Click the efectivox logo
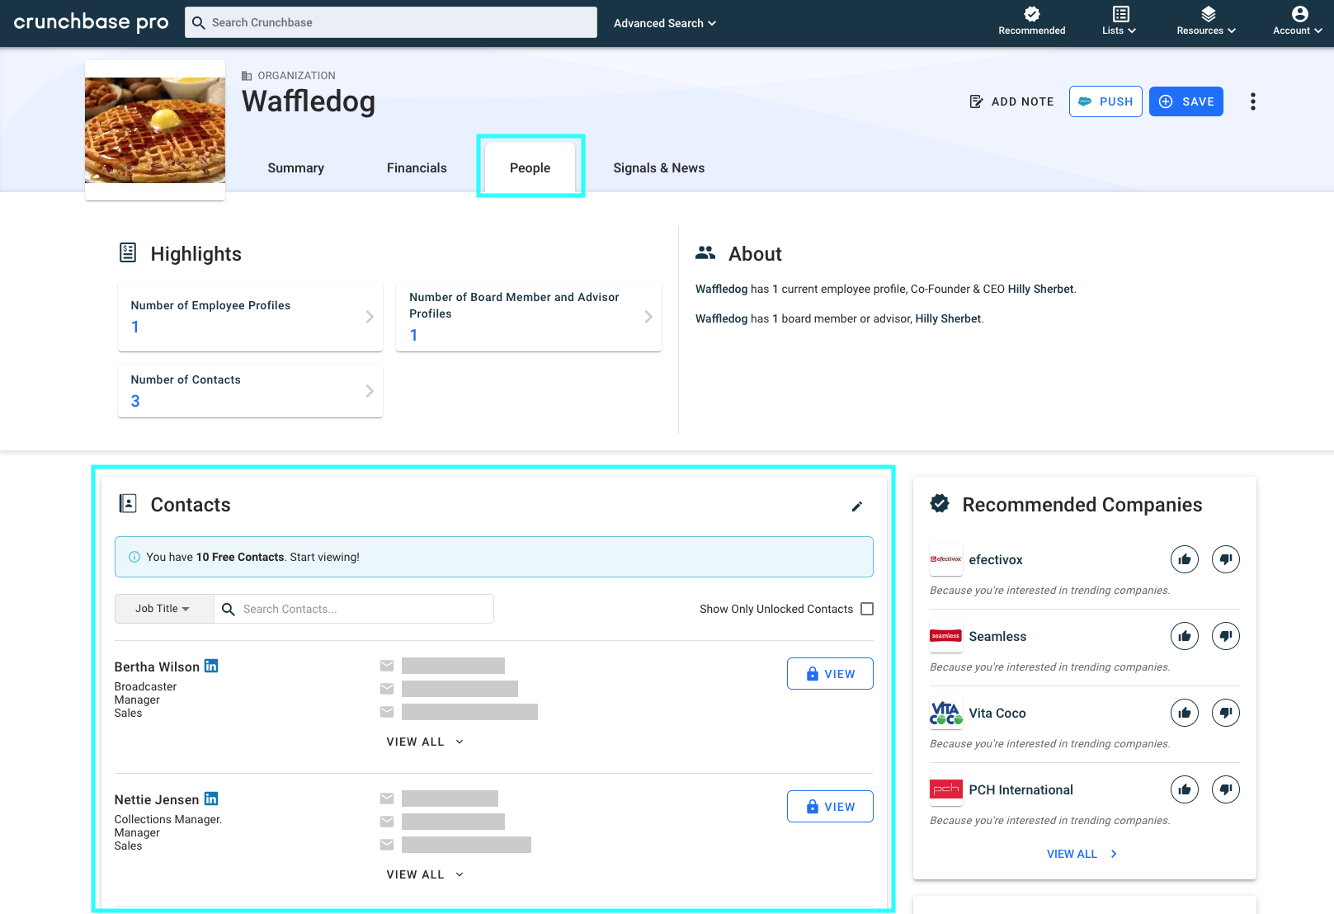1334x914 pixels. point(946,559)
